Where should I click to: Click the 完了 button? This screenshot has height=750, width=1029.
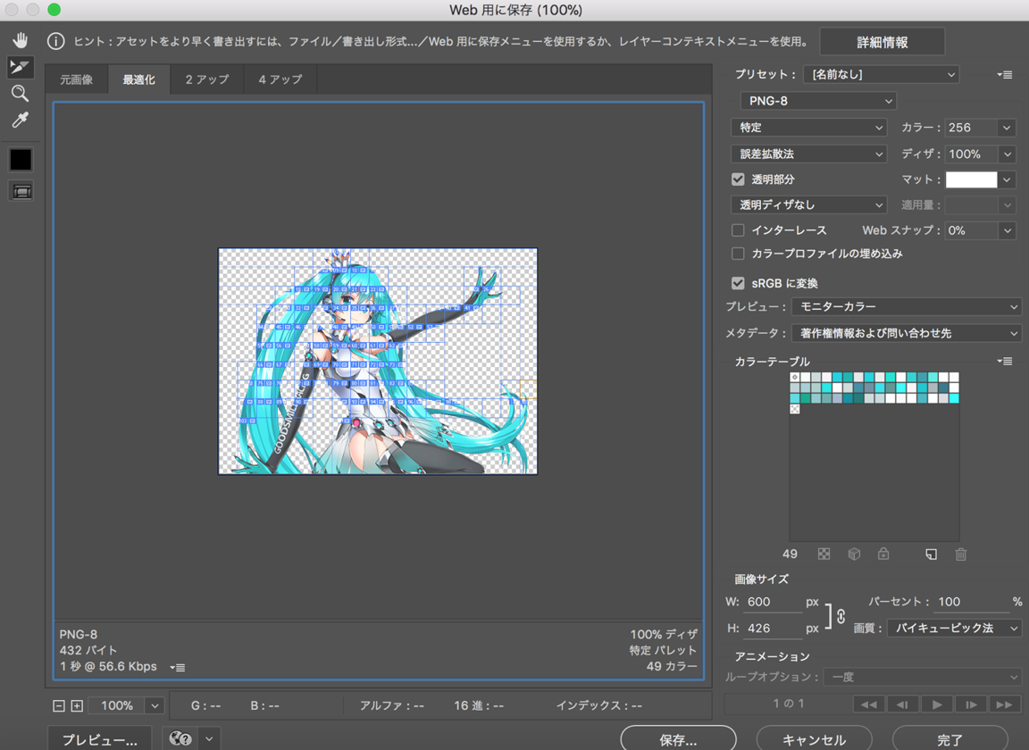[950, 739]
